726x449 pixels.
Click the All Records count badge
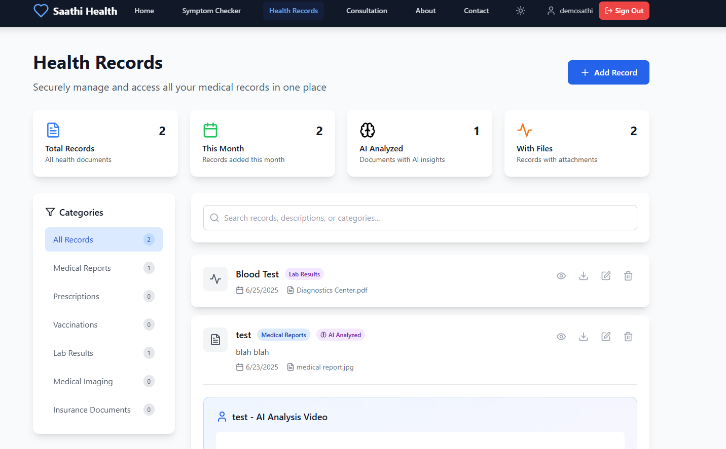pos(149,239)
